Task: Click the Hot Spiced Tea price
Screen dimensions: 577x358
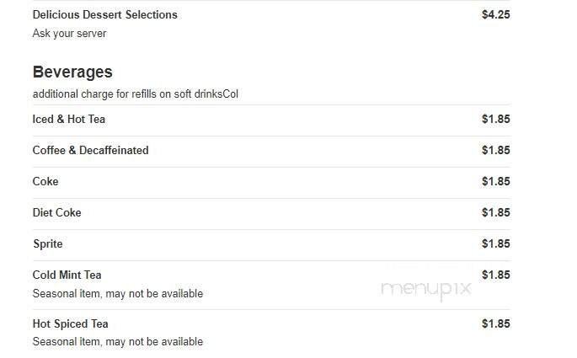Action: click(x=495, y=323)
